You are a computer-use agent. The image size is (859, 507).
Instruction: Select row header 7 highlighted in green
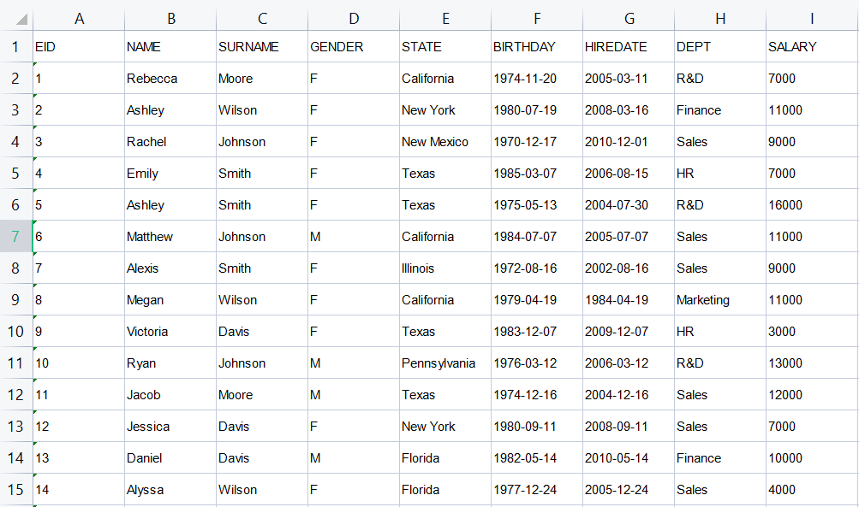click(15, 236)
